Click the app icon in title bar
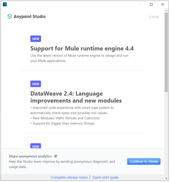This screenshot has width=170, height=182. click(x=5, y=4)
